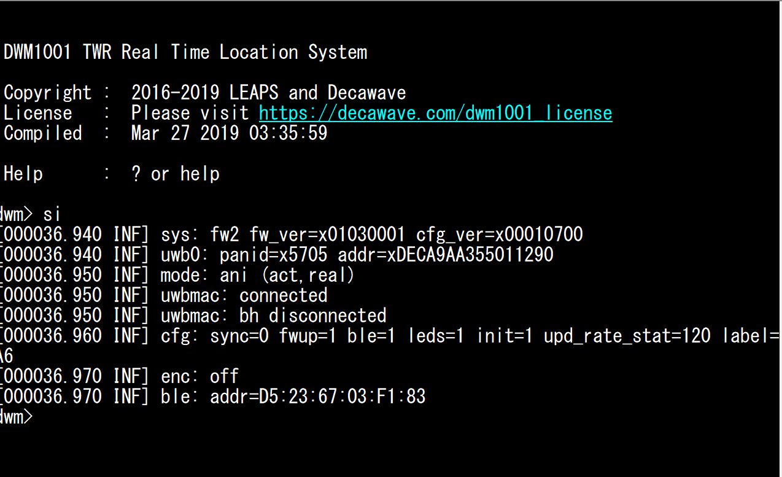This screenshot has height=477, width=782.
Task: Click the "enc: off" line
Action: point(199,376)
